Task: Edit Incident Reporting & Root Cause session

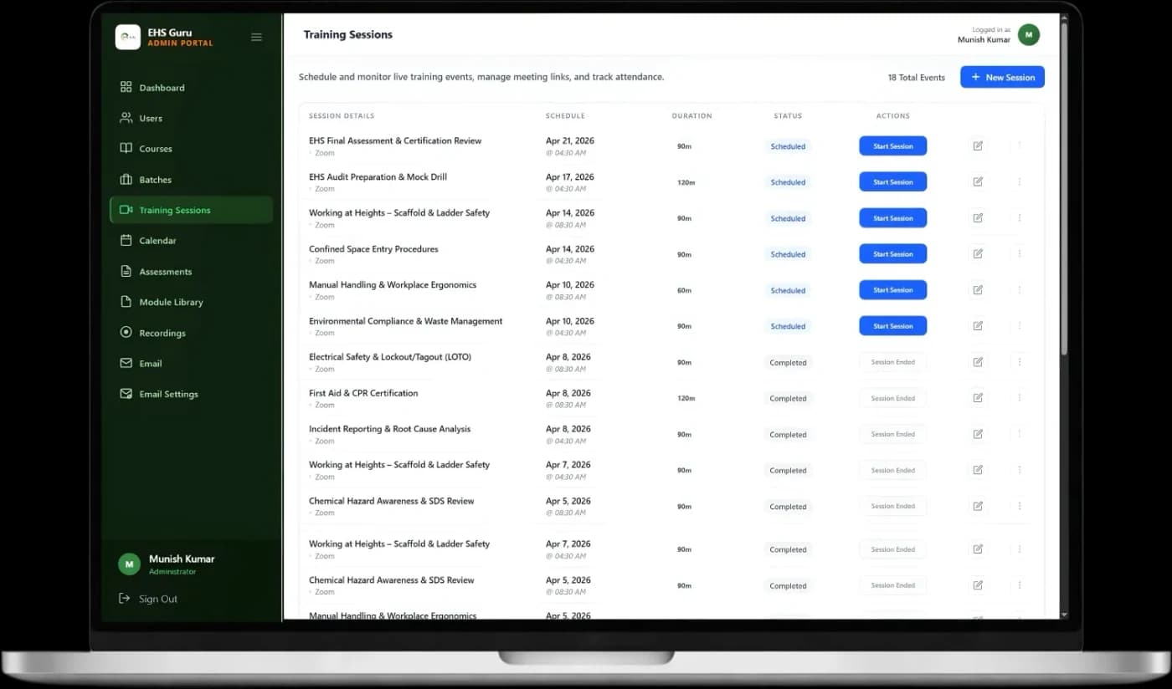Action: 978,434
